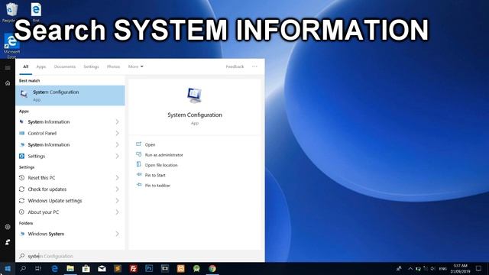
Task: Expand the Windows Update settings chevron
Action: [x=117, y=200]
